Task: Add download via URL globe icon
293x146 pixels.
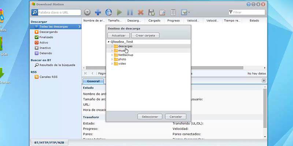Action: (x=108, y=12)
